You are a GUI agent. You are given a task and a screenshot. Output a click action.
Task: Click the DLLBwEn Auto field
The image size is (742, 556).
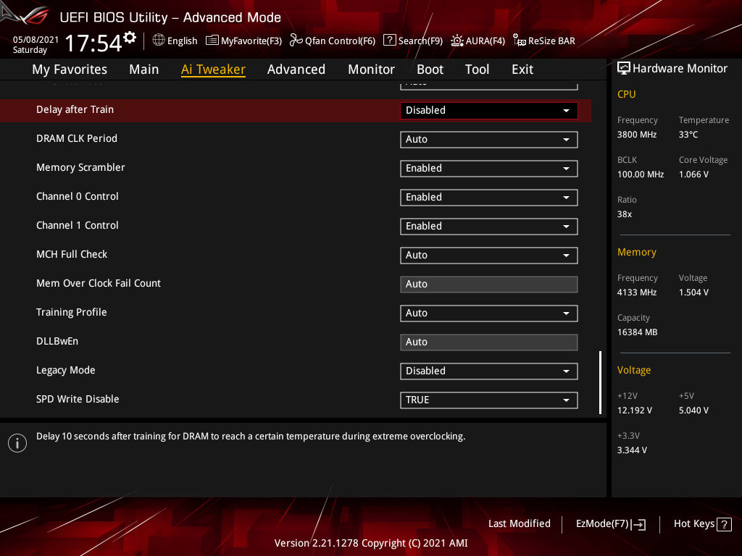[x=489, y=342]
